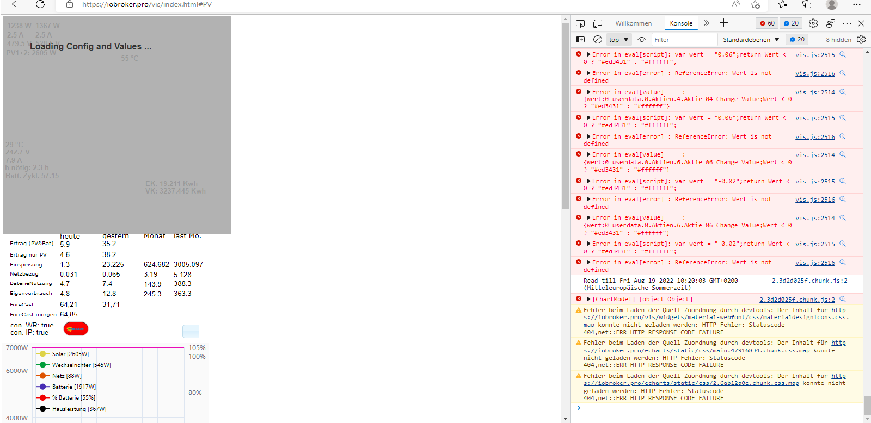This screenshot has width=871, height=423.
Task: Open console settings gear next to hidden
Action: (861, 40)
